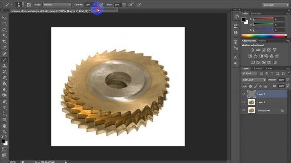Viewport: 291px width, 163px height.
Task: Click the toolbox foreground color swatch
Action: coord(3,141)
